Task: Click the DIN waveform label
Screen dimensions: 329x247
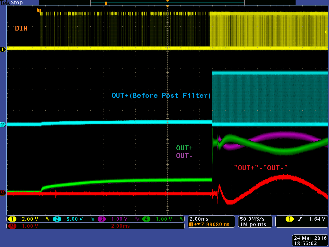Action: click(x=21, y=28)
